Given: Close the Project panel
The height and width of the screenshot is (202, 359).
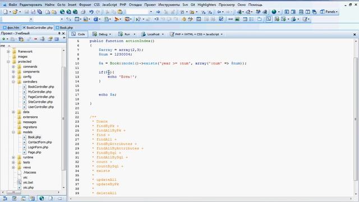Looking at the screenshot, I should click(63, 33).
